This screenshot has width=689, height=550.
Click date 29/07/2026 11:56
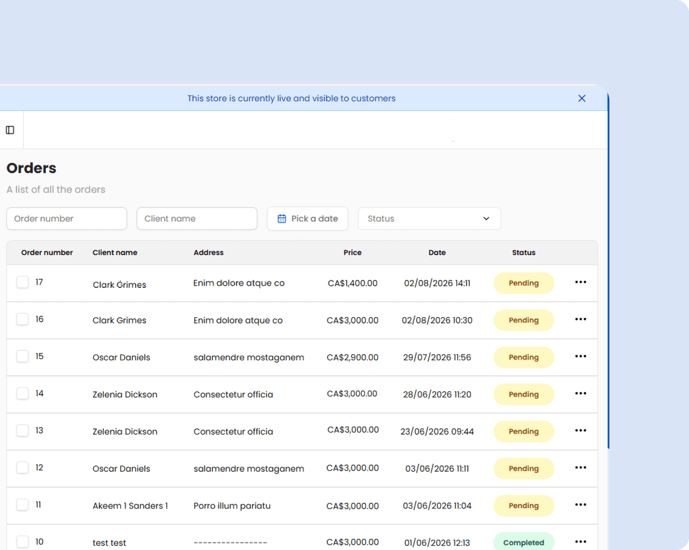437,357
